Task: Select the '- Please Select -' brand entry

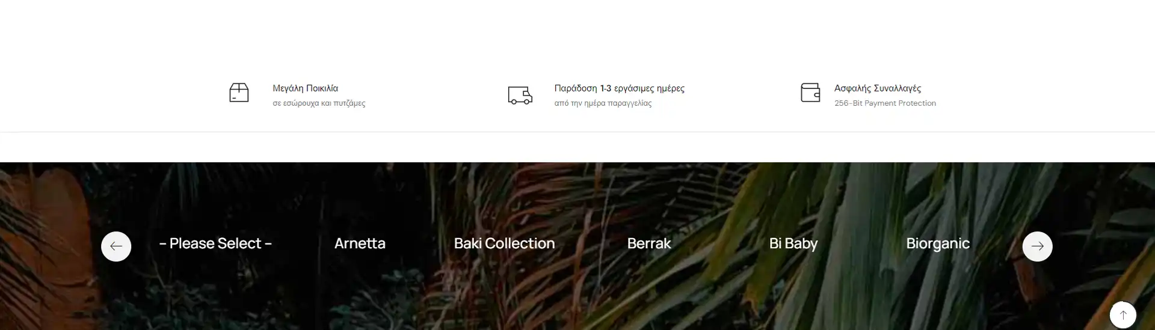Action: pyautogui.click(x=215, y=243)
